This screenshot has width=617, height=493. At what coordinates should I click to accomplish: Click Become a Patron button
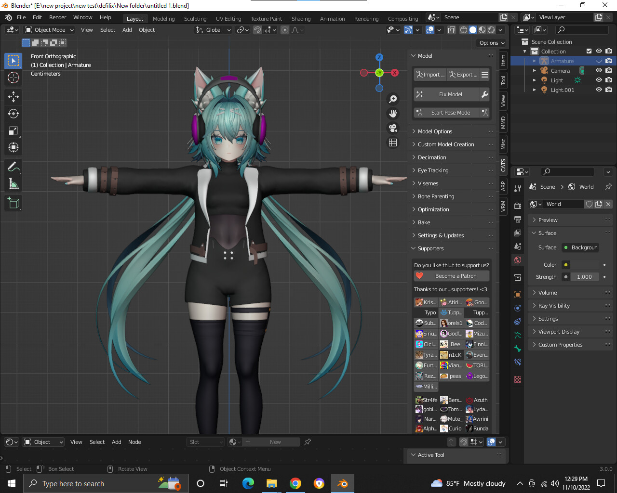452,276
